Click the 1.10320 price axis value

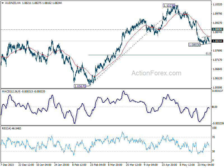(x=218, y=4)
